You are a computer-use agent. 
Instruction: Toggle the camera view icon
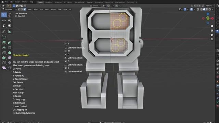click(x=212, y=35)
